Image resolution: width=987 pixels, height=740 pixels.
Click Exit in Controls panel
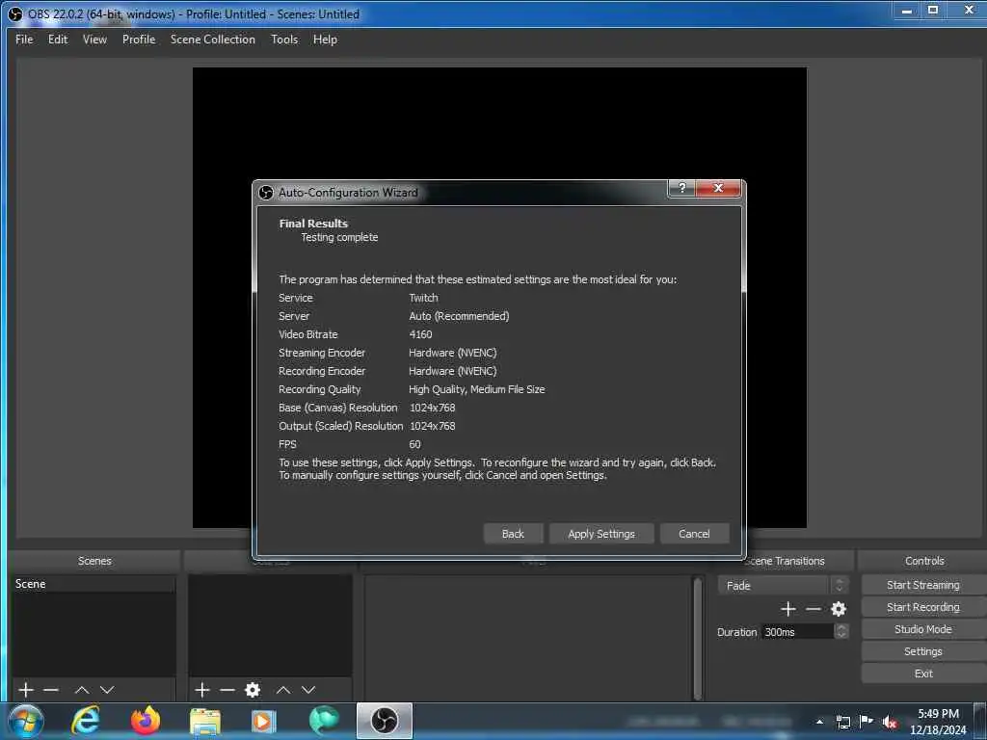[922, 674]
